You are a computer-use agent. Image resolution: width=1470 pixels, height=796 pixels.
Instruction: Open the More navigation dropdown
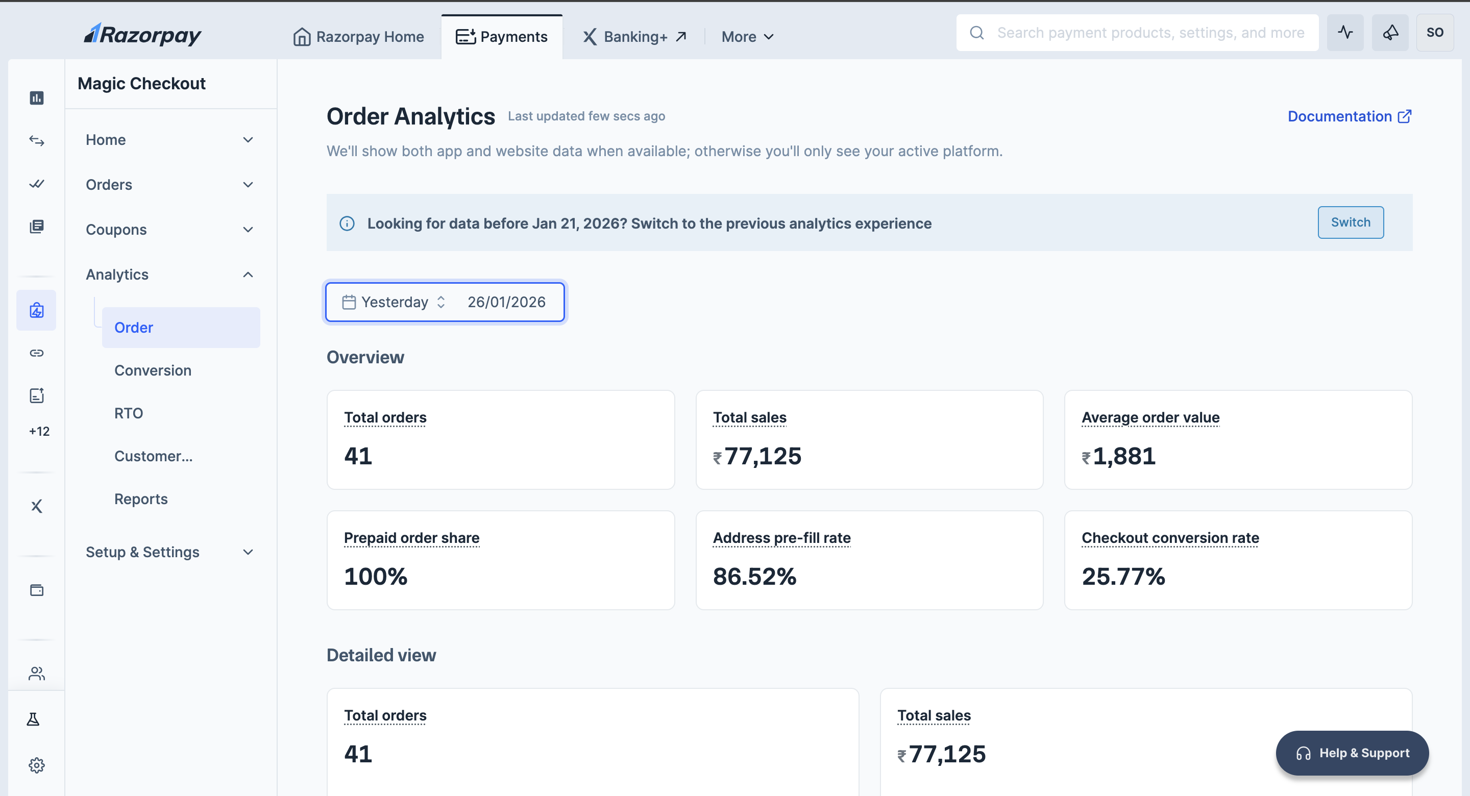pos(747,37)
